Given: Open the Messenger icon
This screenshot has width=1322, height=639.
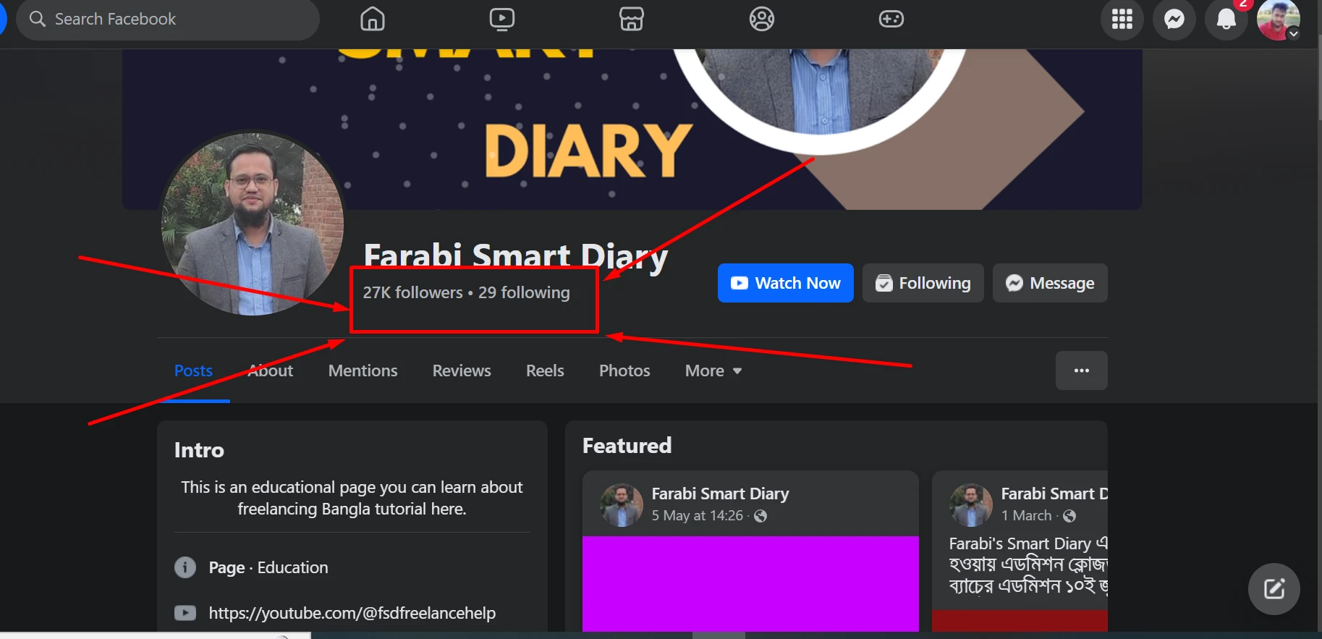Looking at the screenshot, I should tap(1174, 19).
